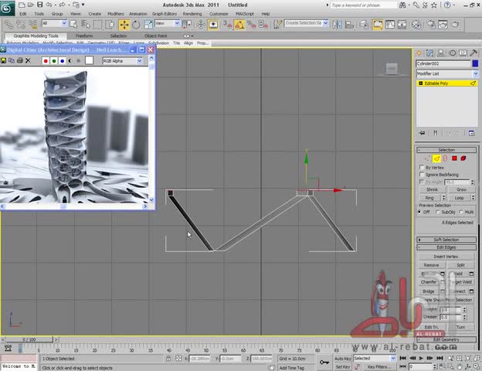Click ViewCube in the viewport
482x371 pixels.
(392, 69)
